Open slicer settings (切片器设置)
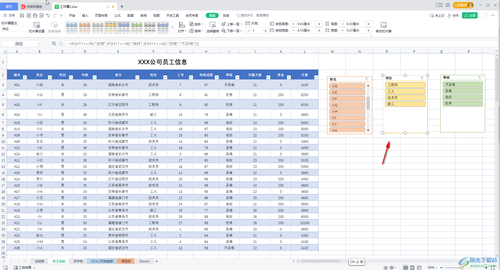 [x=37, y=27]
